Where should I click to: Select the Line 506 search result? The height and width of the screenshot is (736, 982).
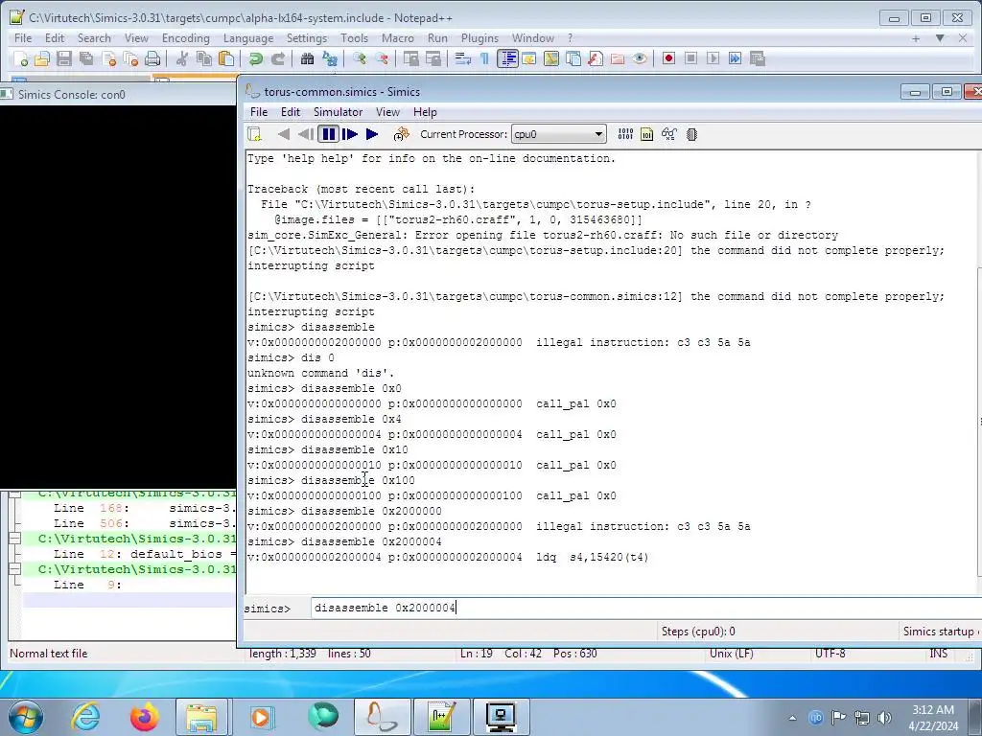[129, 523]
